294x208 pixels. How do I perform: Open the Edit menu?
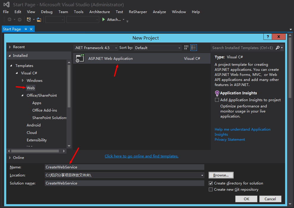[18, 12]
